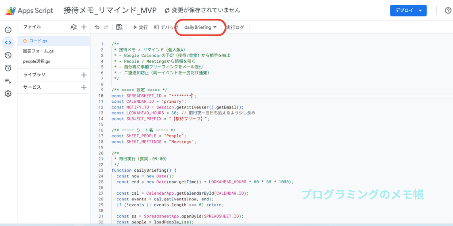Image resolution: width=453 pixels, height=226 pixels.
Task: Open the Overview info icon in sidebar
Action: coord(8,30)
